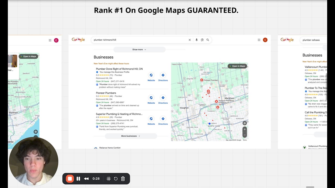Click Google logo in center window

78,40
